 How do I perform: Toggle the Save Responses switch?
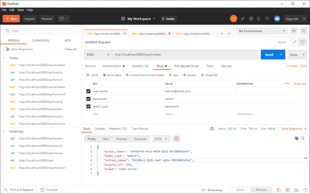point(6,49)
